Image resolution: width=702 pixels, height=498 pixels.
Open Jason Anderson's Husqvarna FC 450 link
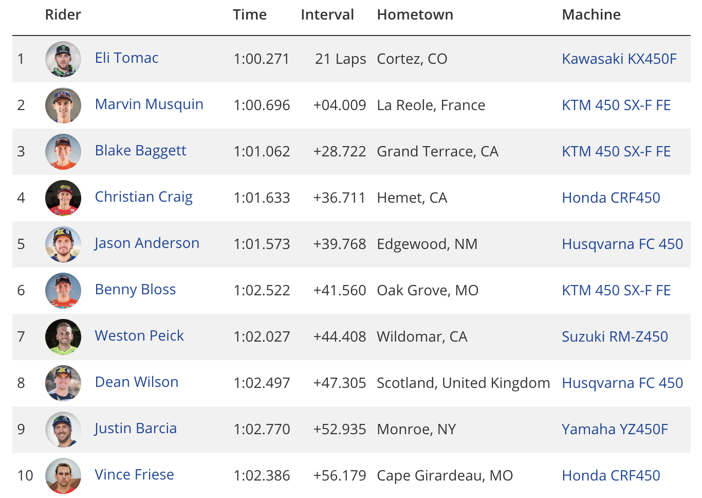(622, 244)
